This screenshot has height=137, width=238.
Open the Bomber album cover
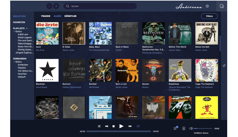tap(100, 70)
